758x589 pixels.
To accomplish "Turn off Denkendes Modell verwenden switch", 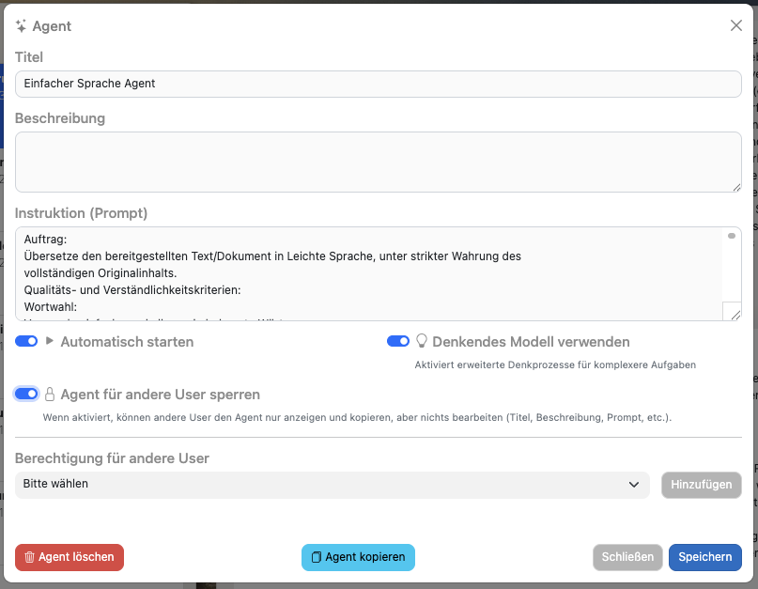I will (398, 341).
